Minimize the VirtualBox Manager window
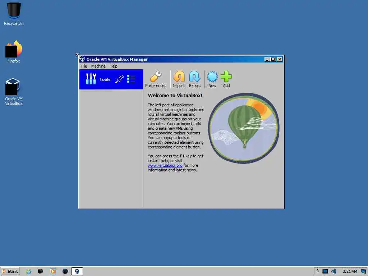The image size is (368, 276). [267, 59]
